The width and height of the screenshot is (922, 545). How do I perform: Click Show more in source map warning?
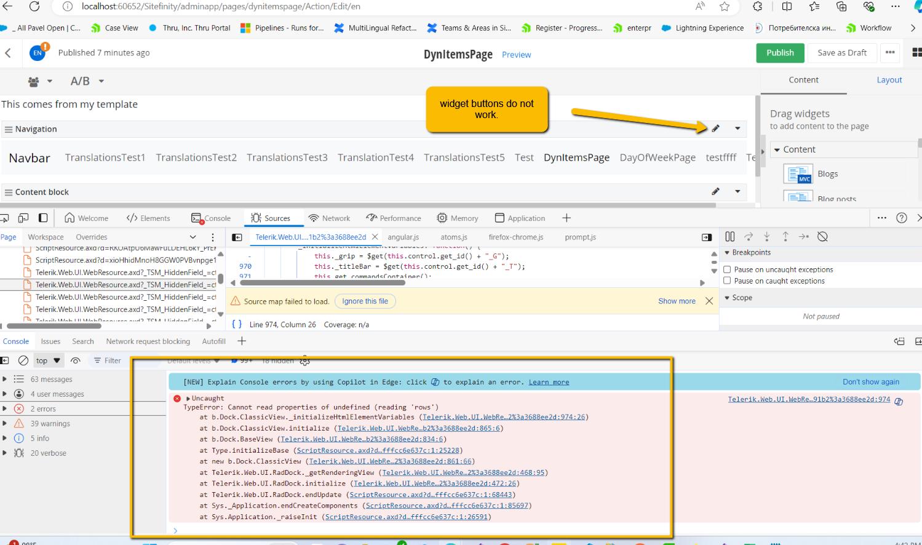point(677,301)
